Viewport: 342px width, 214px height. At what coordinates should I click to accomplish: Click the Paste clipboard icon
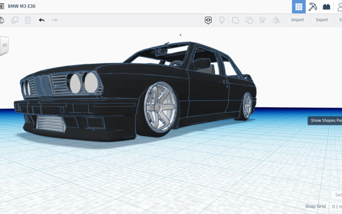pos(2,20)
